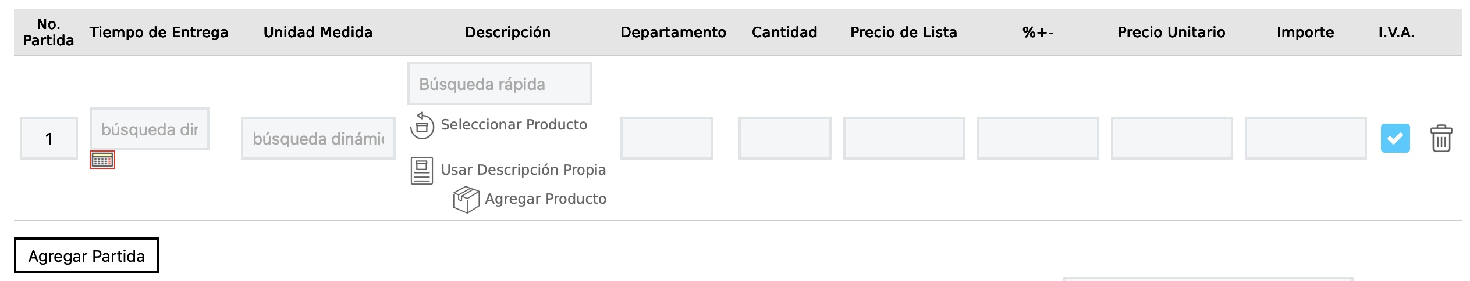Click the Departamento input field
The image size is (1470, 281).
click(666, 138)
